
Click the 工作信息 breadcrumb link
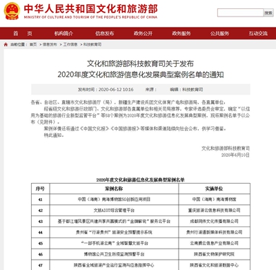[x=70, y=44]
